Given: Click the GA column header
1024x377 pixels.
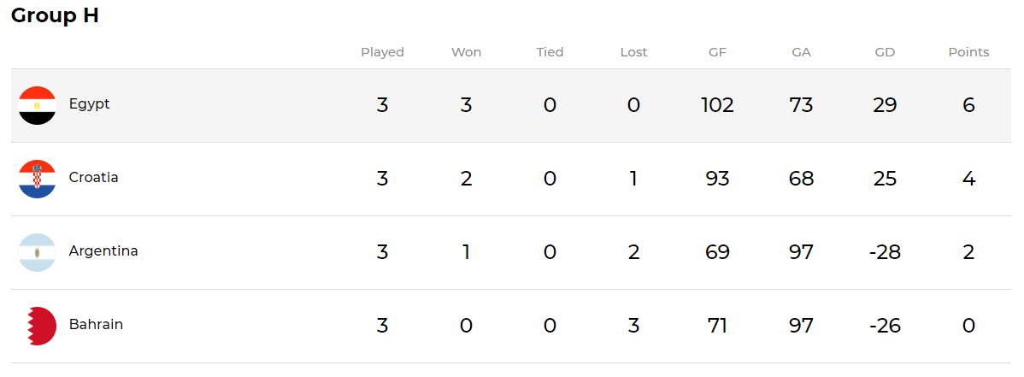Looking at the screenshot, I should click(801, 52).
